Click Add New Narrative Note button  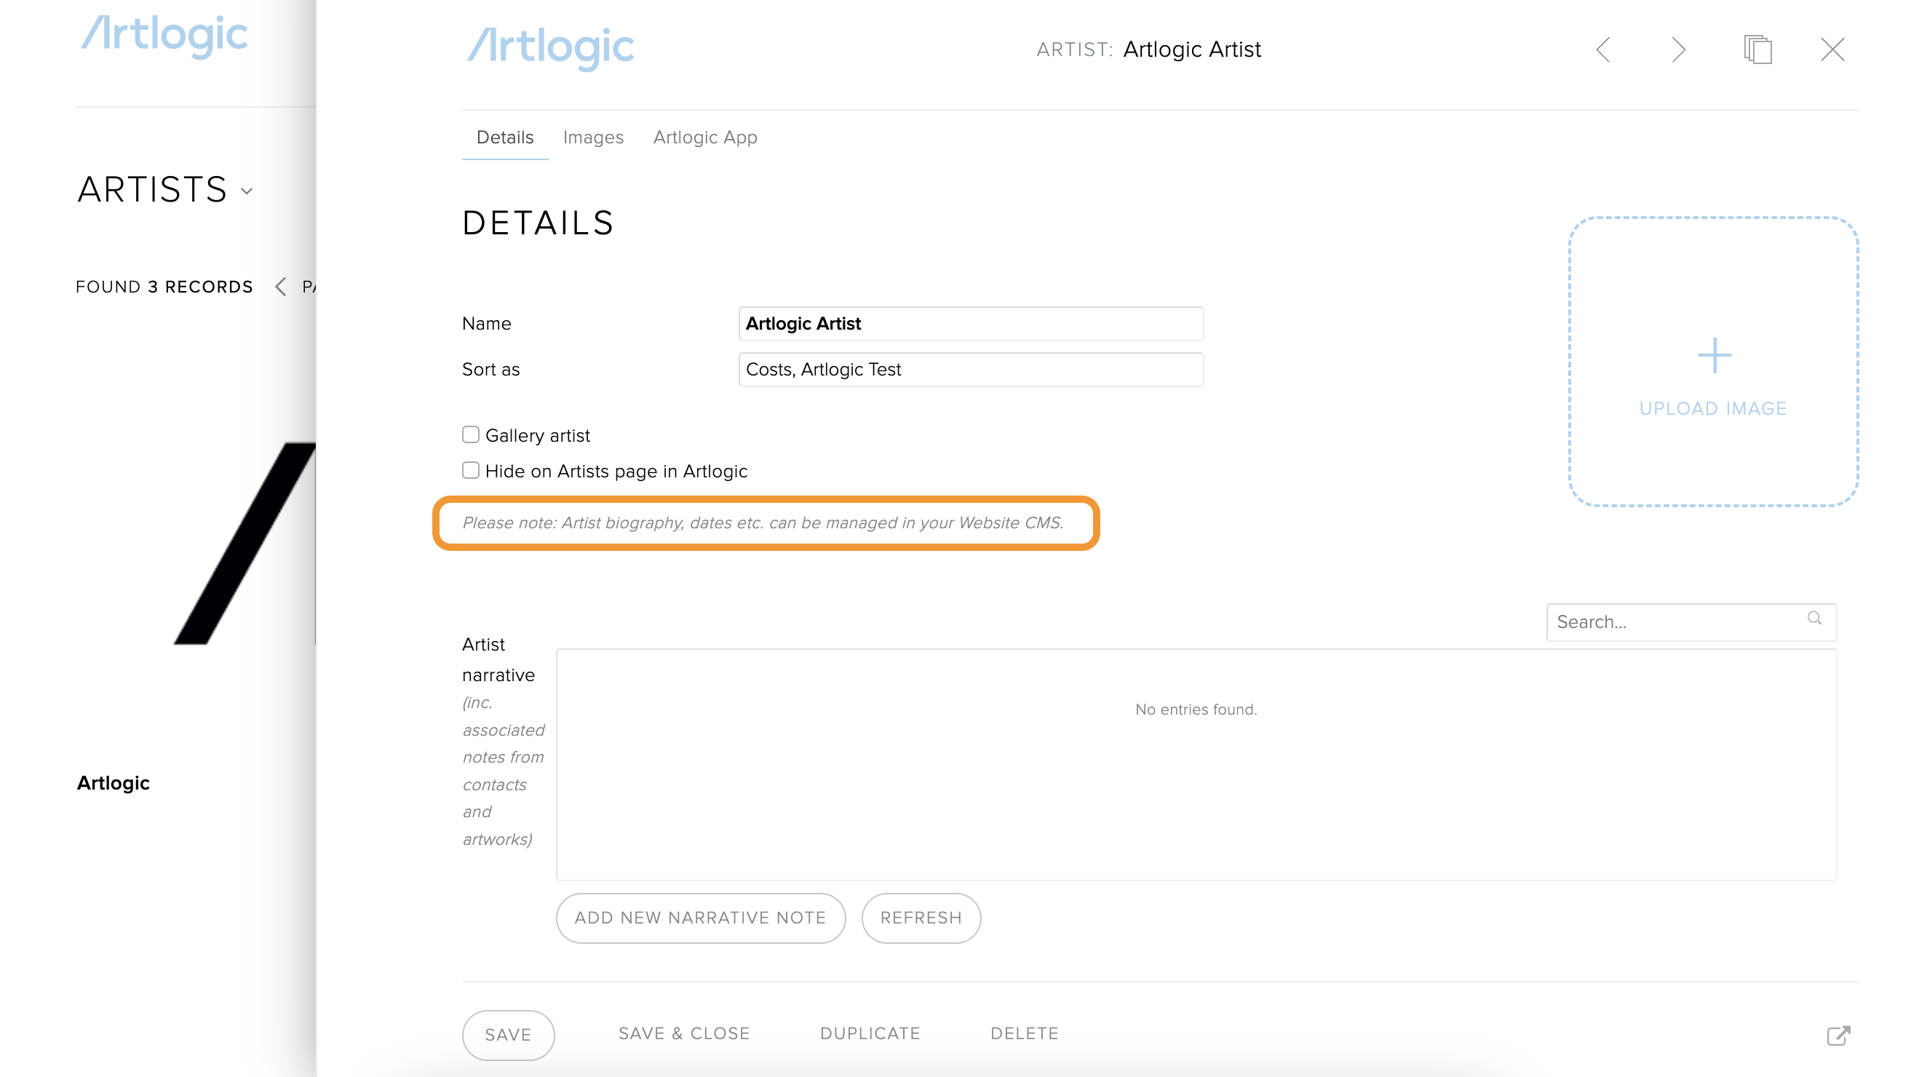pos(700,918)
